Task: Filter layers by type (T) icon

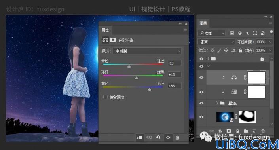Action: [x=247, y=33]
